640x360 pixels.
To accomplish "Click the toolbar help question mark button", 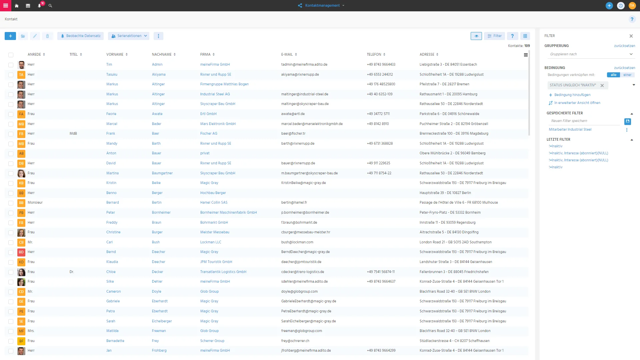I will [512, 36].
